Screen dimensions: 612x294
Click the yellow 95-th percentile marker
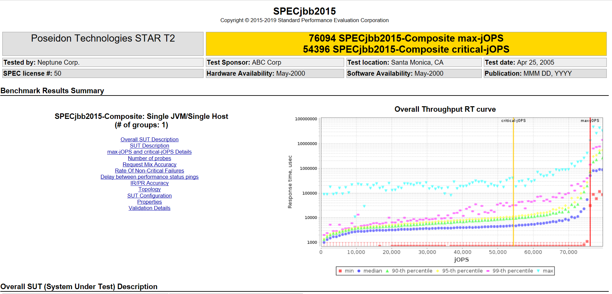pos(438,271)
